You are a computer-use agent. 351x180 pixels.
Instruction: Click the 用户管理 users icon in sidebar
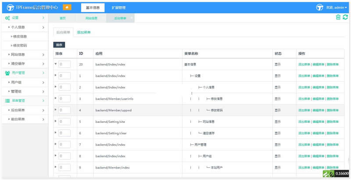click(7, 73)
